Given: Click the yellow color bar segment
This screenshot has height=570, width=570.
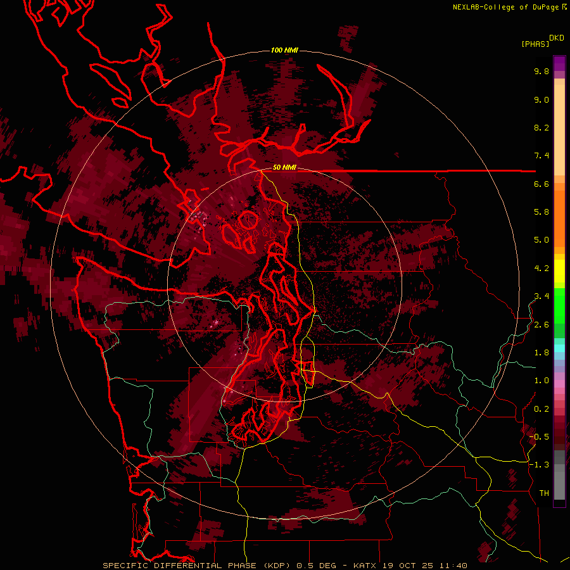Looking at the screenshot, I should point(559,270).
